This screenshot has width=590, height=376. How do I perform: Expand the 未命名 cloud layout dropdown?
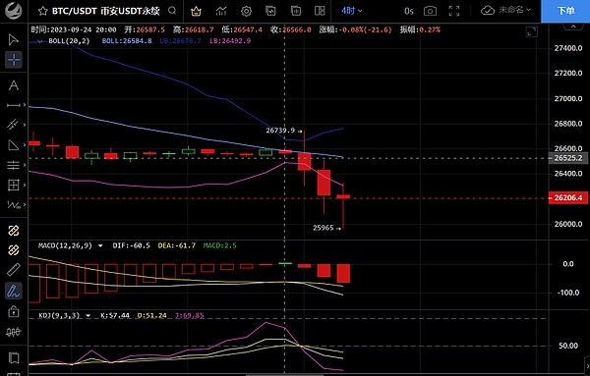pyautogui.click(x=505, y=10)
